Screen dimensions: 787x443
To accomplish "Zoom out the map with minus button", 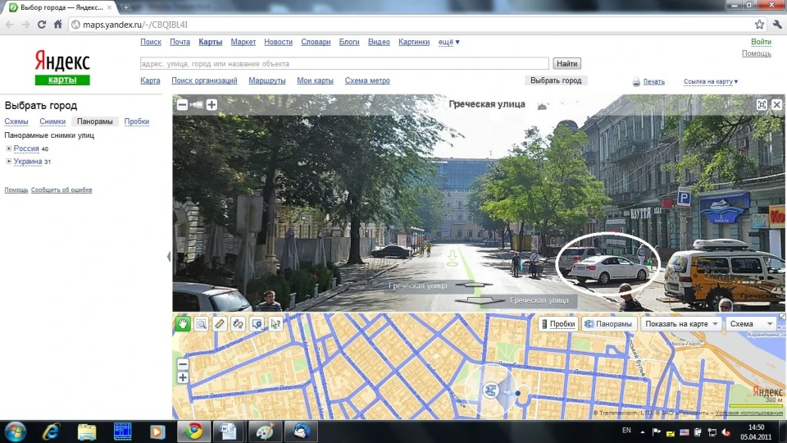I will (183, 364).
